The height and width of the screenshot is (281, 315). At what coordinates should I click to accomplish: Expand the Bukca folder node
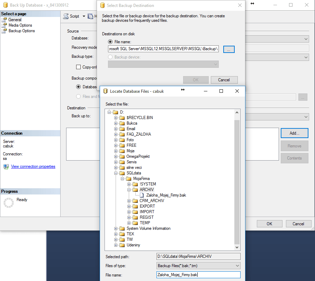pyautogui.click(x=116, y=123)
